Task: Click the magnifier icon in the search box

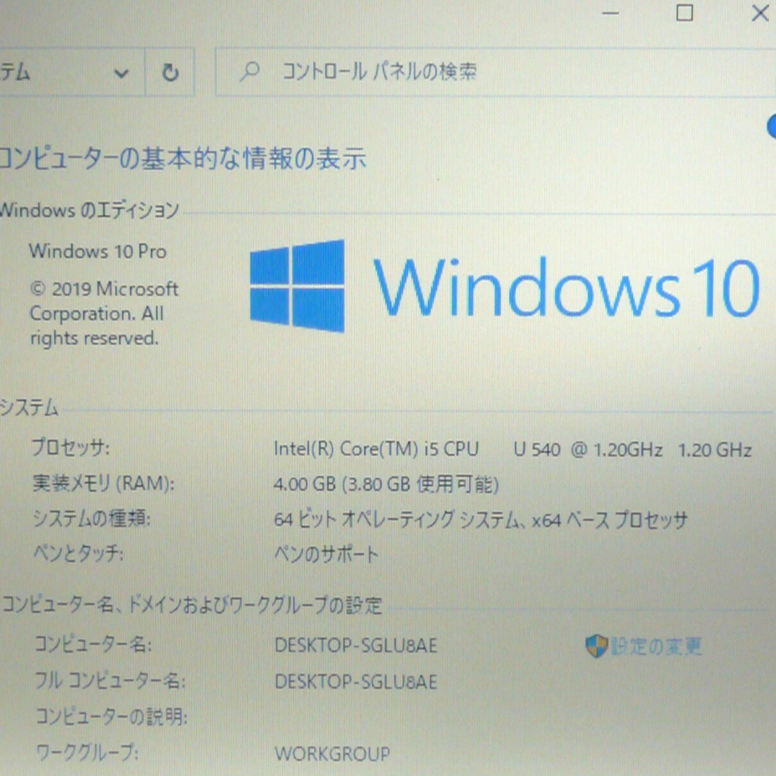Action: pyautogui.click(x=250, y=71)
